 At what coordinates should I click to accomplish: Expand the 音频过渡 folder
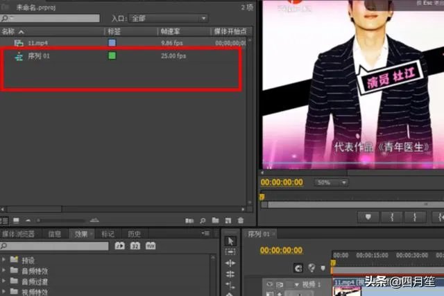[3, 281]
